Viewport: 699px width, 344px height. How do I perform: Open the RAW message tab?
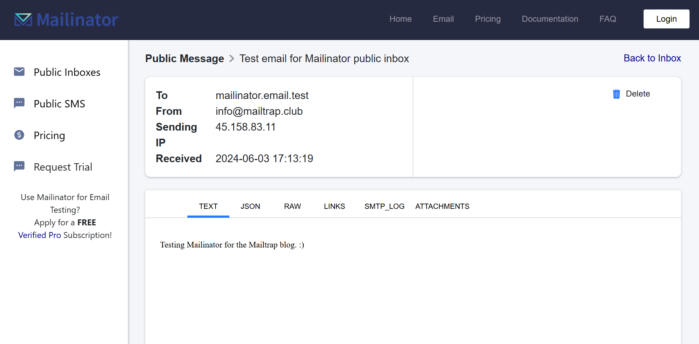(293, 206)
